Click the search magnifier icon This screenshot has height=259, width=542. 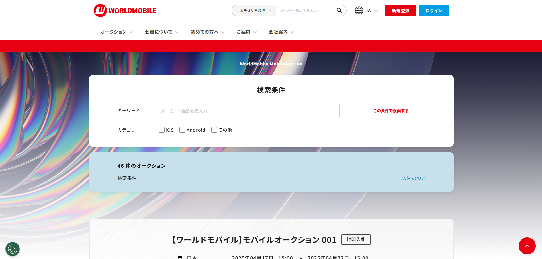(x=339, y=11)
